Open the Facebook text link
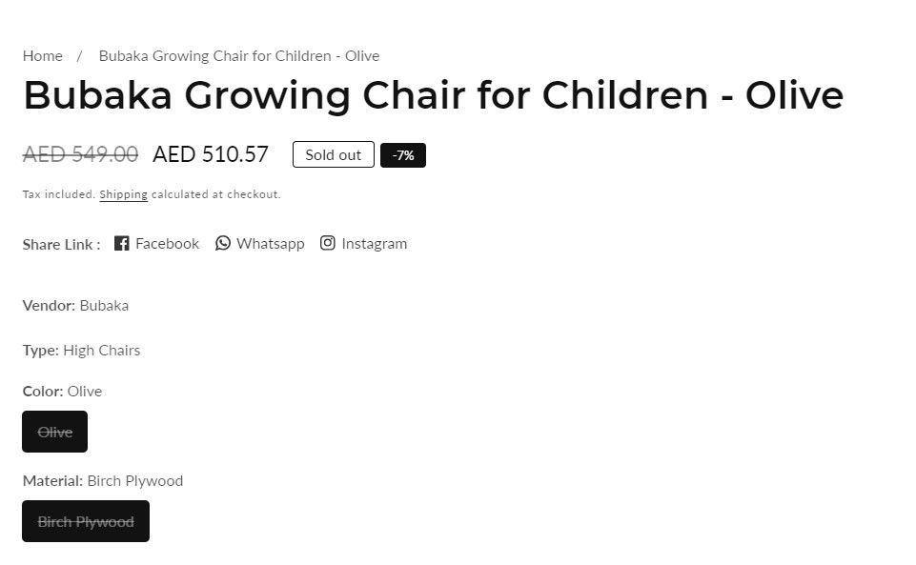Image resolution: width=916 pixels, height=565 pixels. tap(167, 243)
